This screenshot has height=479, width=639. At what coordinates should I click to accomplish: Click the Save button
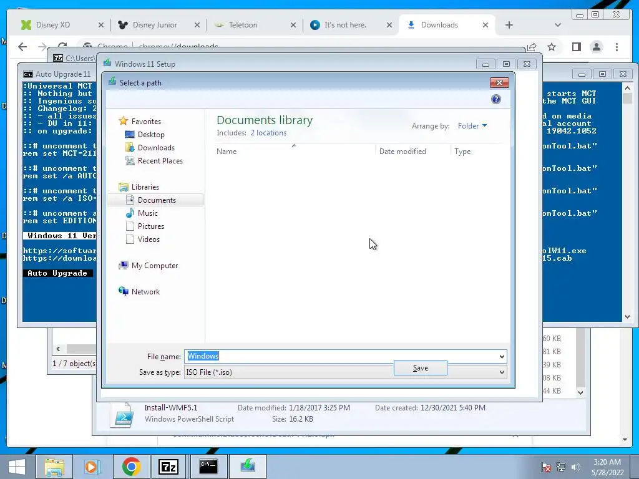[x=420, y=368]
